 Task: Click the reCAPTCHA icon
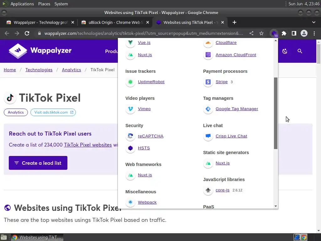tap(130, 136)
